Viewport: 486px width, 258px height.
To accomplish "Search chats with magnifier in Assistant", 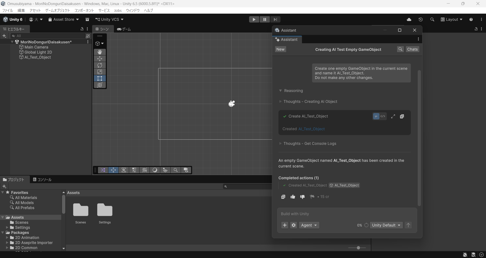I will click(x=400, y=49).
